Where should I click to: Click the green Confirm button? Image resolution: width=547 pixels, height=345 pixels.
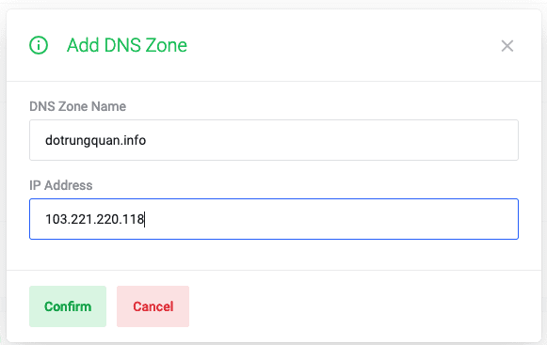68,306
